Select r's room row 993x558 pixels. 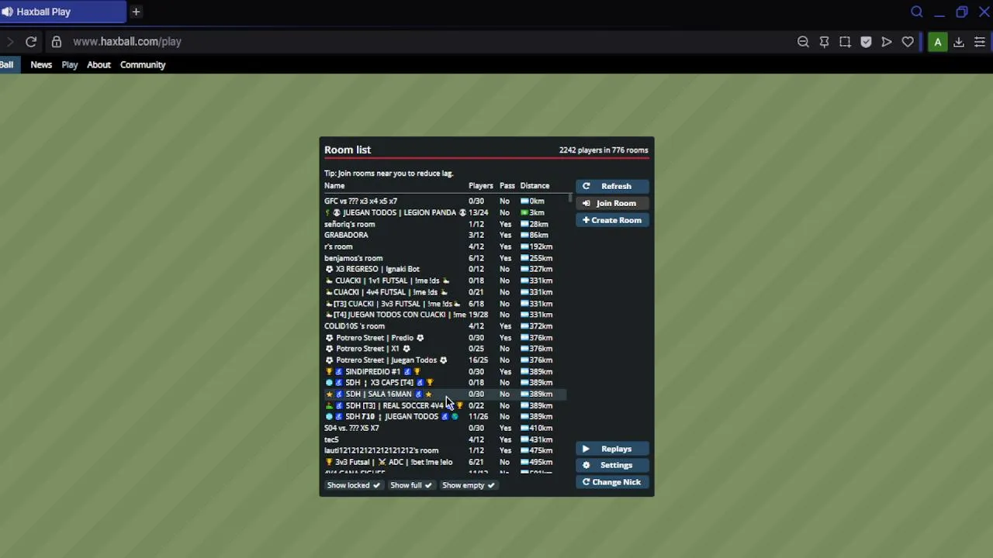click(445, 246)
